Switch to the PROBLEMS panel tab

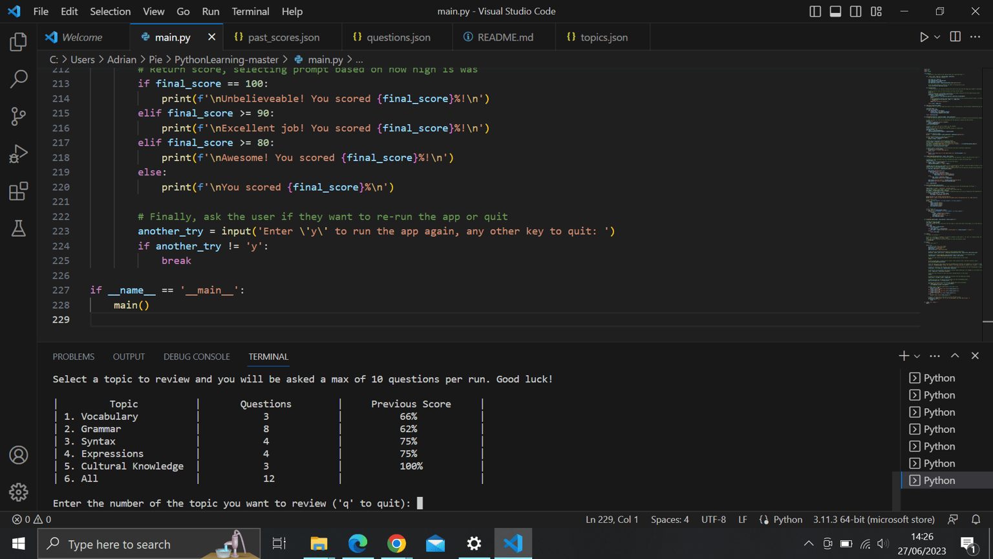tap(74, 356)
